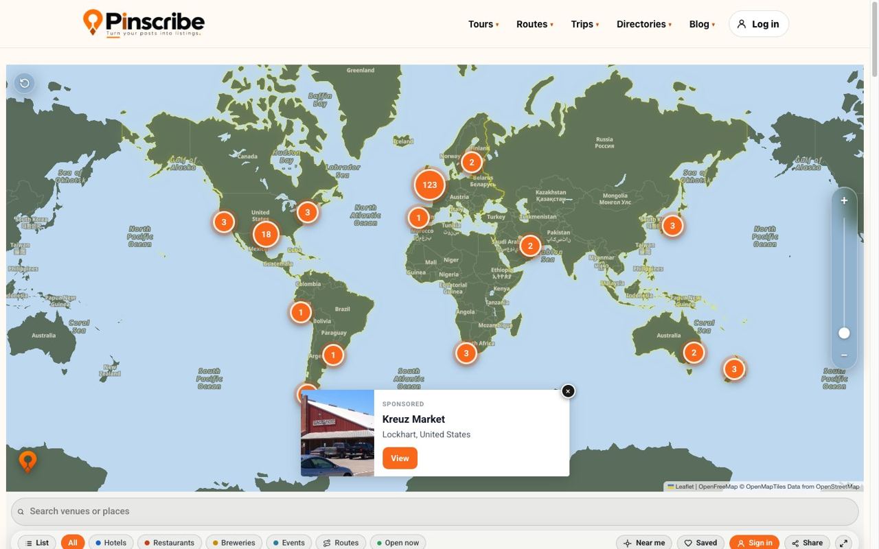Click the 2 cluster marker near Saudi Arabia
The height and width of the screenshot is (549, 879).
[x=529, y=246]
